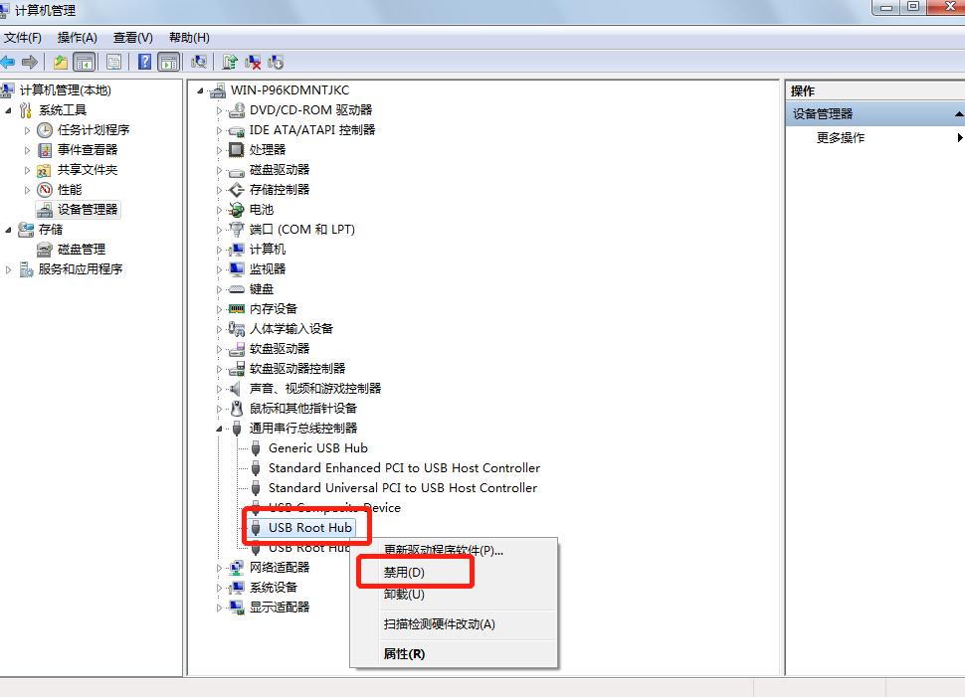The width and height of the screenshot is (965, 697).
Task: Open the 查看(V) menu
Action: (130, 37)
